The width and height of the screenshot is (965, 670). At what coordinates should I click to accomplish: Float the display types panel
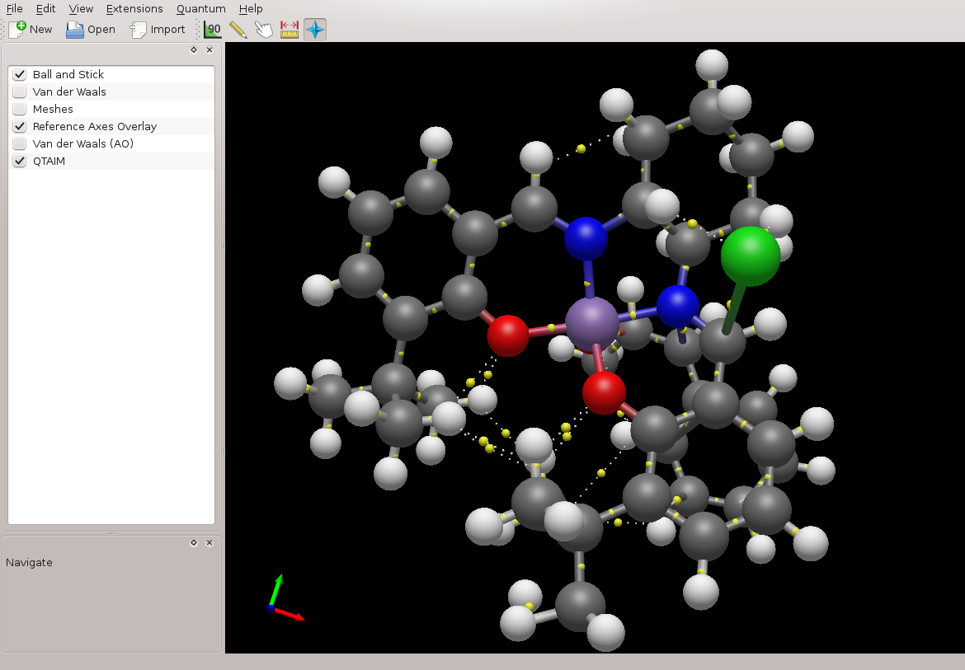click(x=194, y=50)
